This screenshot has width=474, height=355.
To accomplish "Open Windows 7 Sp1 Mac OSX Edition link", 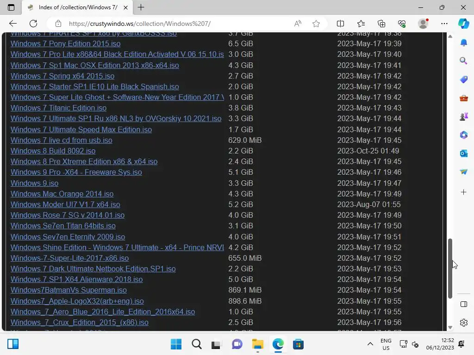I will (94, 66).
